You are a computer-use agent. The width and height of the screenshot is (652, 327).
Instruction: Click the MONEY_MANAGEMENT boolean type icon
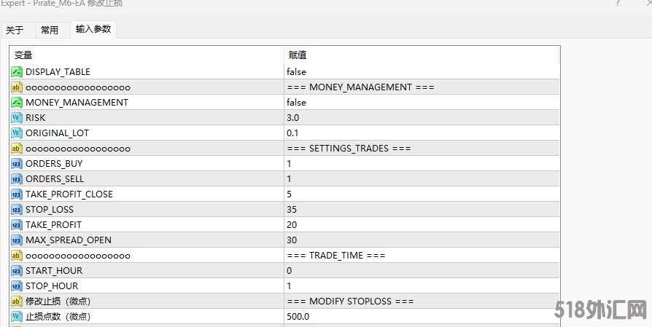(x=17, y=102)
